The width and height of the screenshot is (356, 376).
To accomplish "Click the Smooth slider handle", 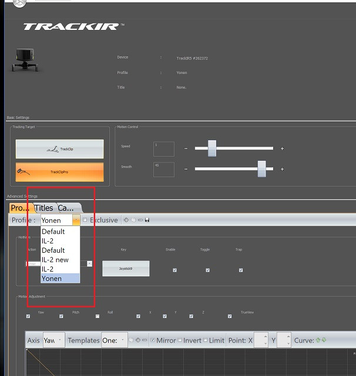I will point(261,169).
